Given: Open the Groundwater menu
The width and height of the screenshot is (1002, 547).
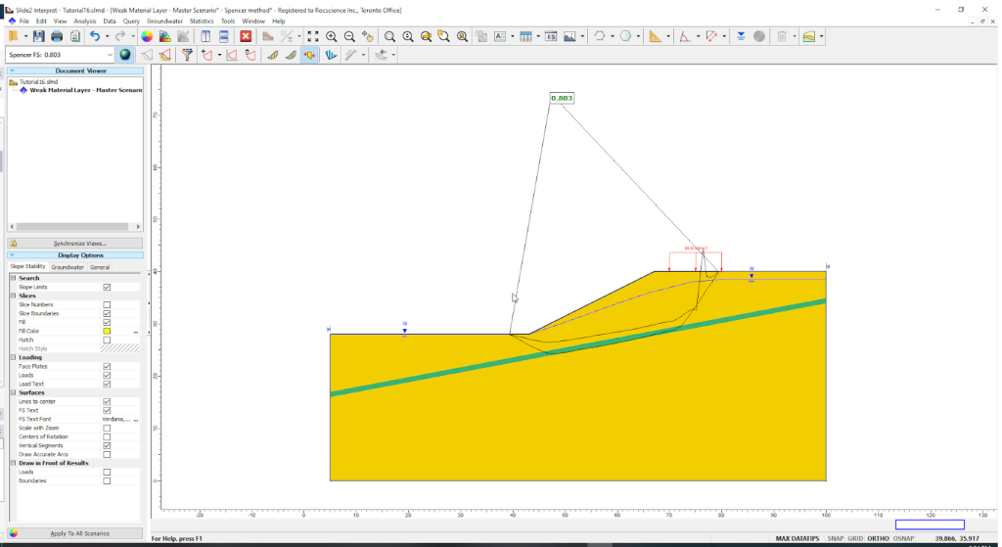Looking at the screenshot, I should 164,21.
